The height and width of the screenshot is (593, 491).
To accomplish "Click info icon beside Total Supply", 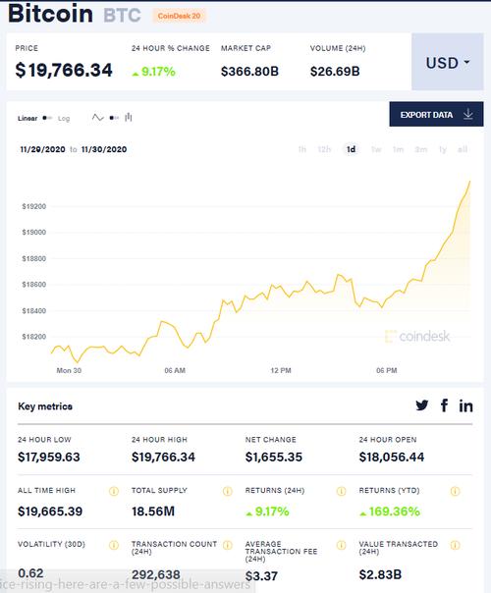I will pos(228,491).
